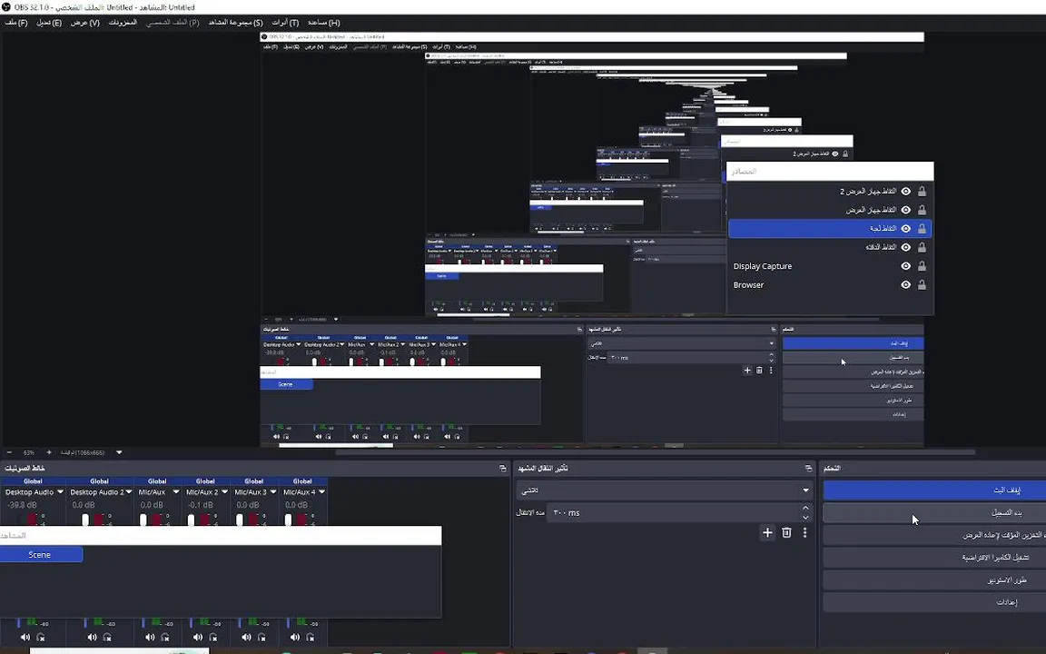Lock the selected التقاط لعبة source

(x=922, y=228)
